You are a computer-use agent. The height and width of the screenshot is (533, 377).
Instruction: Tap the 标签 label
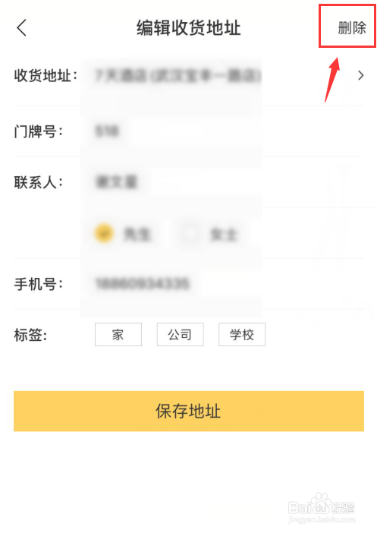[x=30, y=335]
